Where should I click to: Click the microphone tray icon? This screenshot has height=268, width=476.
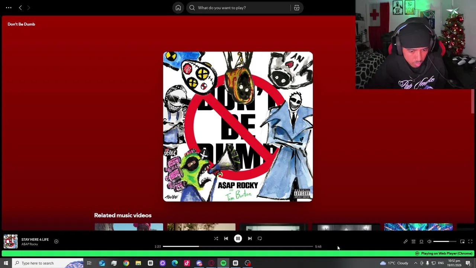tap(427, 263)
